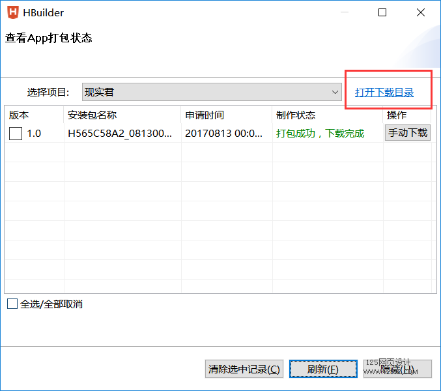Click the 隐藏(H) button
441x391 pixels.
(397, 369)
